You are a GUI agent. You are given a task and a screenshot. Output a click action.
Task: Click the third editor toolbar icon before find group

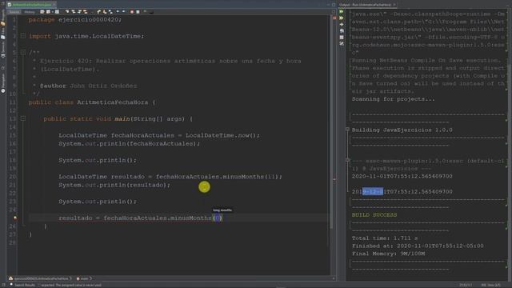tap(57, 12)
